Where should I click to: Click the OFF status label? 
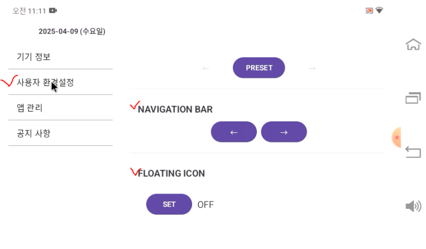pyautogui.click(x=206, y=204)
